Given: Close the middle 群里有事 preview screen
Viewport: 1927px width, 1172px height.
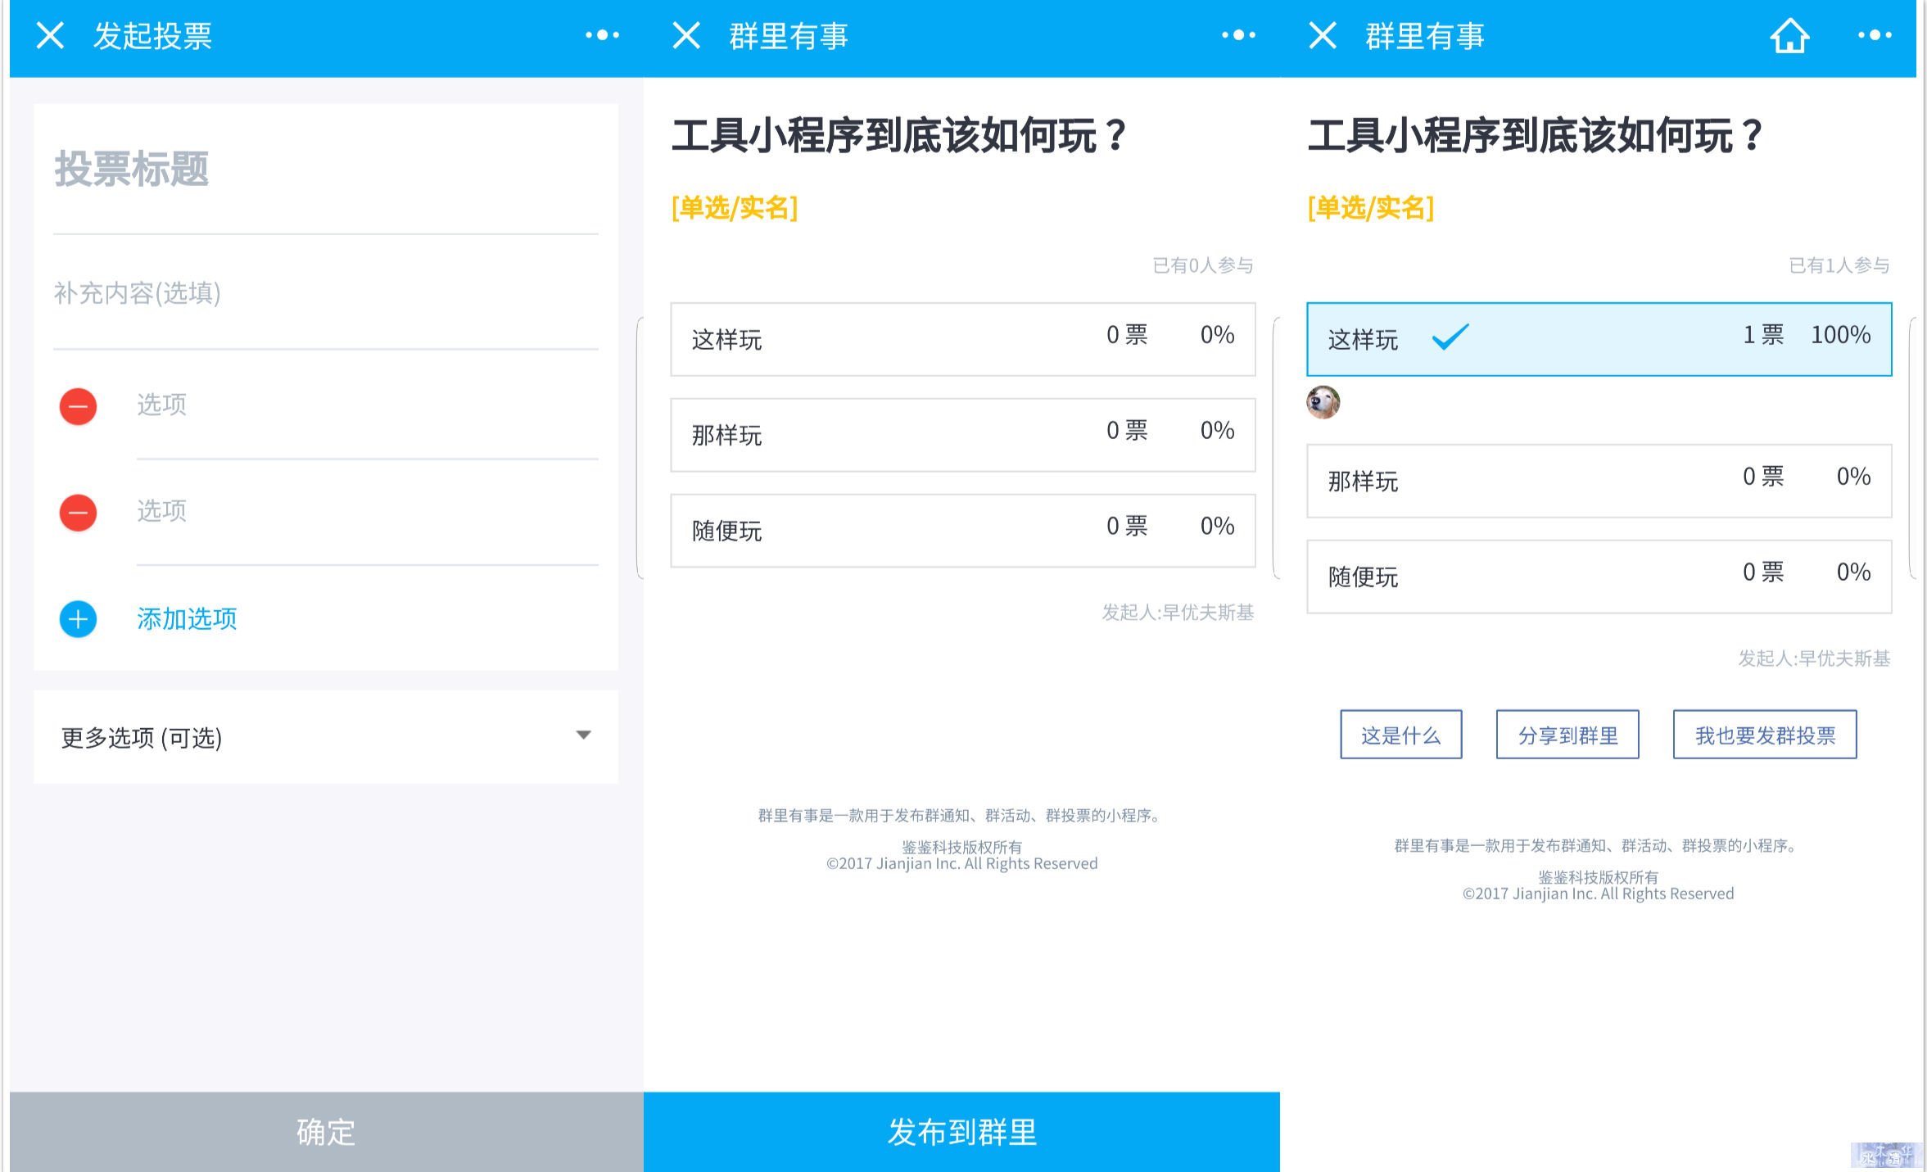Looking at the screenshot, I should coord(686,36).
